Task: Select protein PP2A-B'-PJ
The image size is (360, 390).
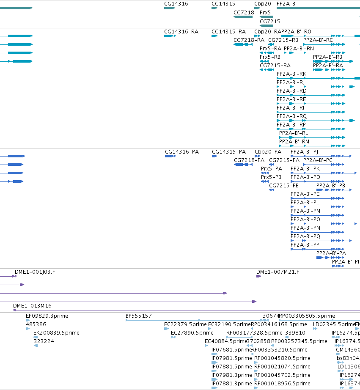Action: [304, 152]
